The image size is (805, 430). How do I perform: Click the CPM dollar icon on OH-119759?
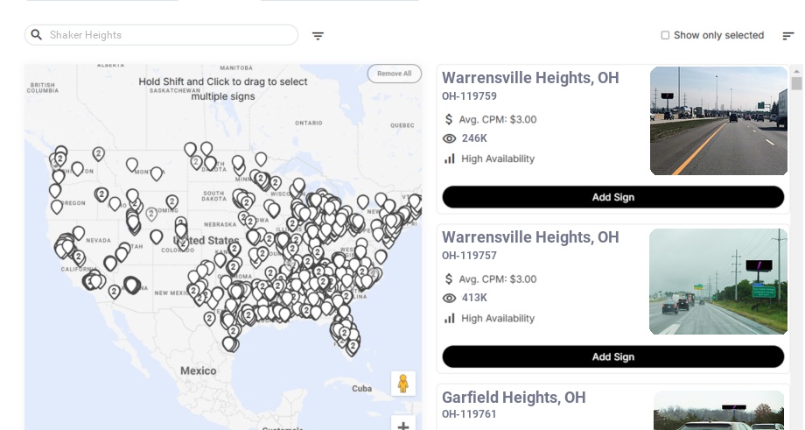point(450,119)
